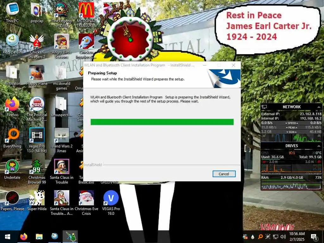The image size is (324, 243).
Task: Expand the network graph double-chevron down
Action: tap(264, 136)
